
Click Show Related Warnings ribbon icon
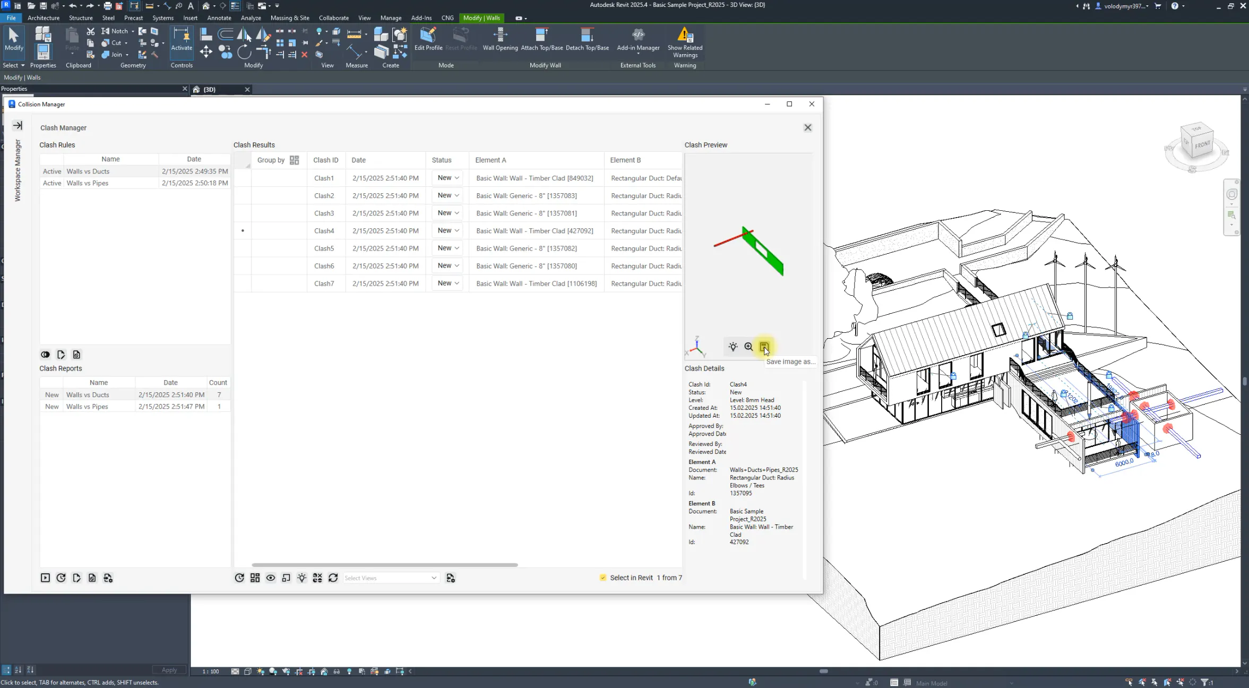click(x=685, y=42)
